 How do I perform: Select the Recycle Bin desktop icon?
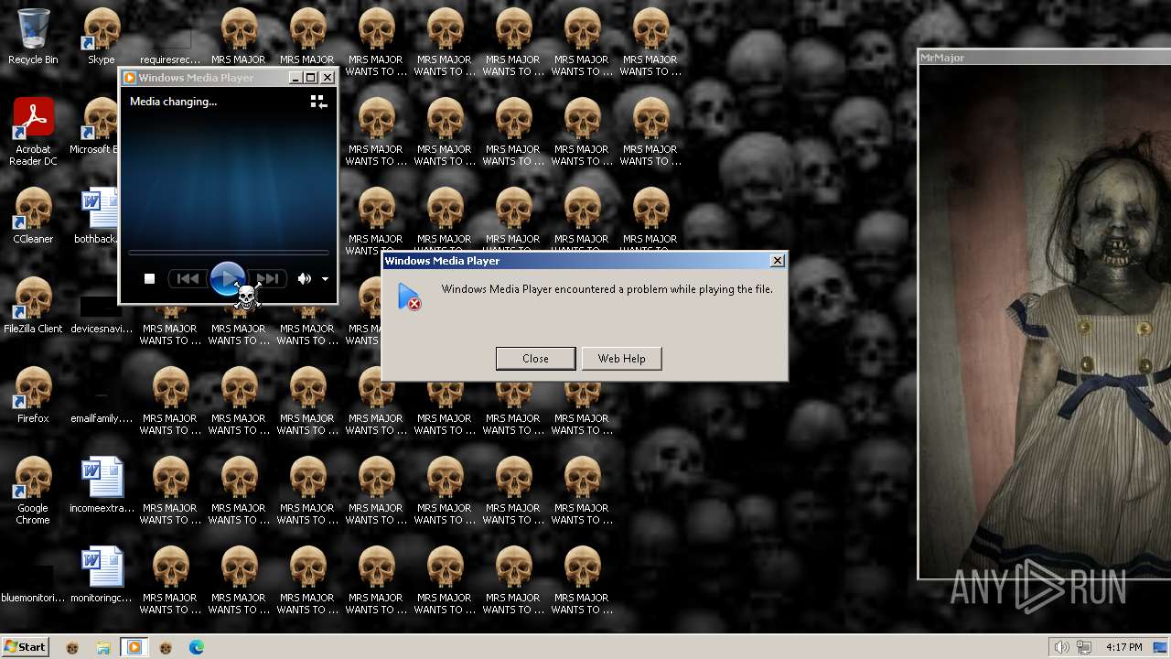tap(33, 37)
